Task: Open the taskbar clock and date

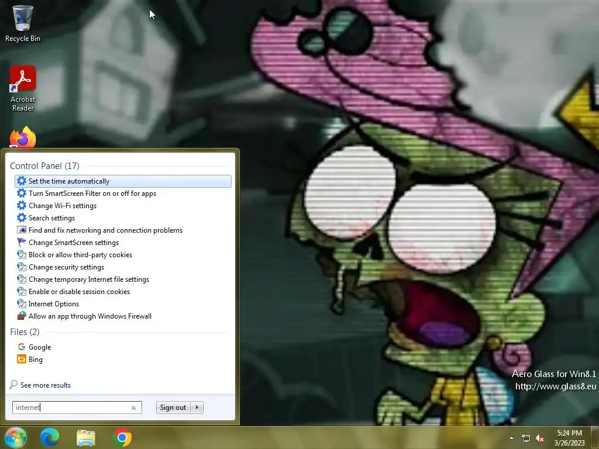Action: (x=570, y=438)
